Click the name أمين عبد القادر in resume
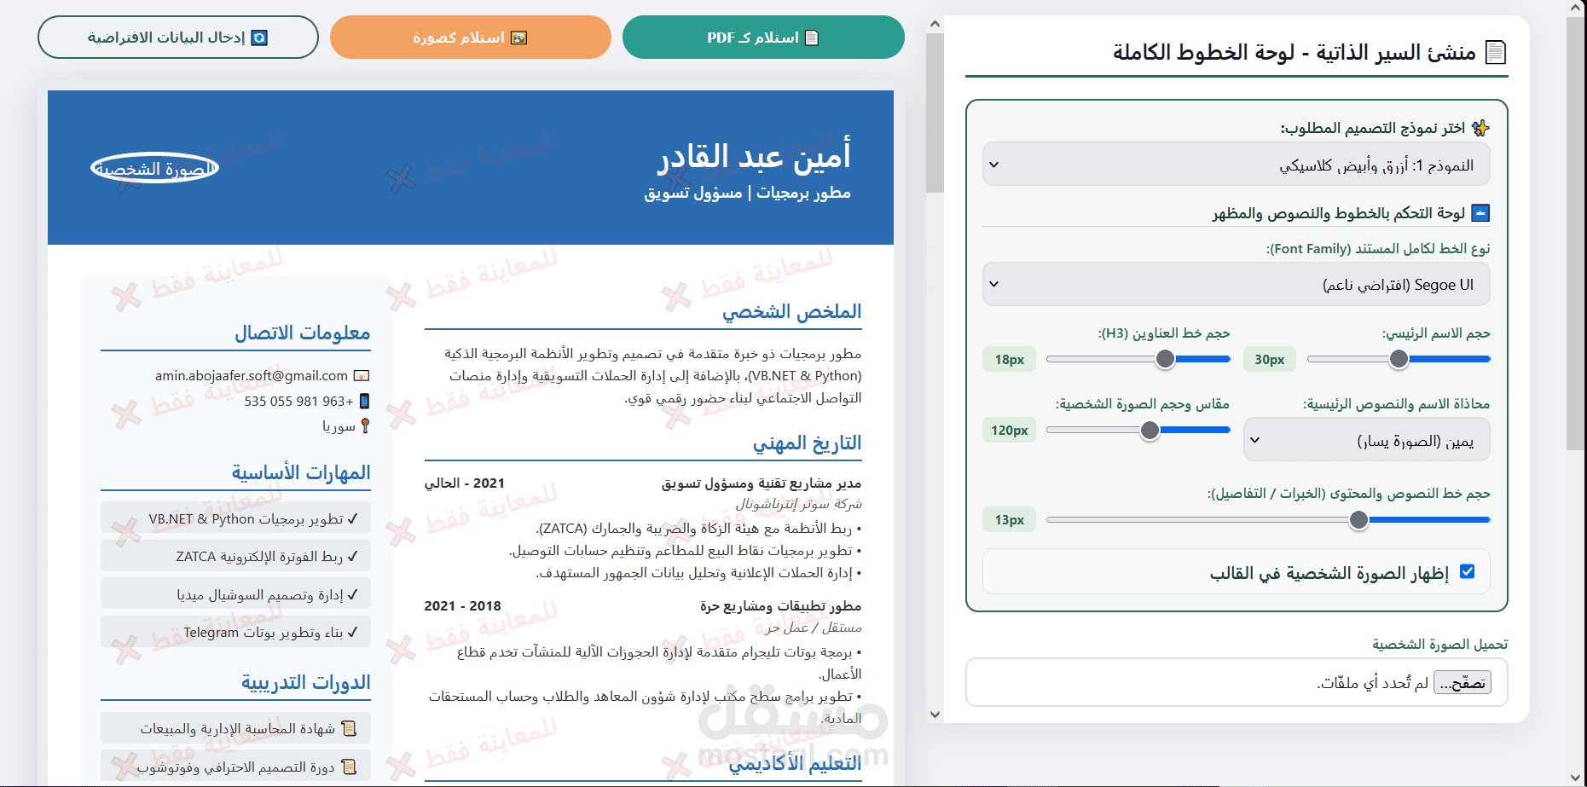Screen dimensions: 1587x787 pos(754,155)
